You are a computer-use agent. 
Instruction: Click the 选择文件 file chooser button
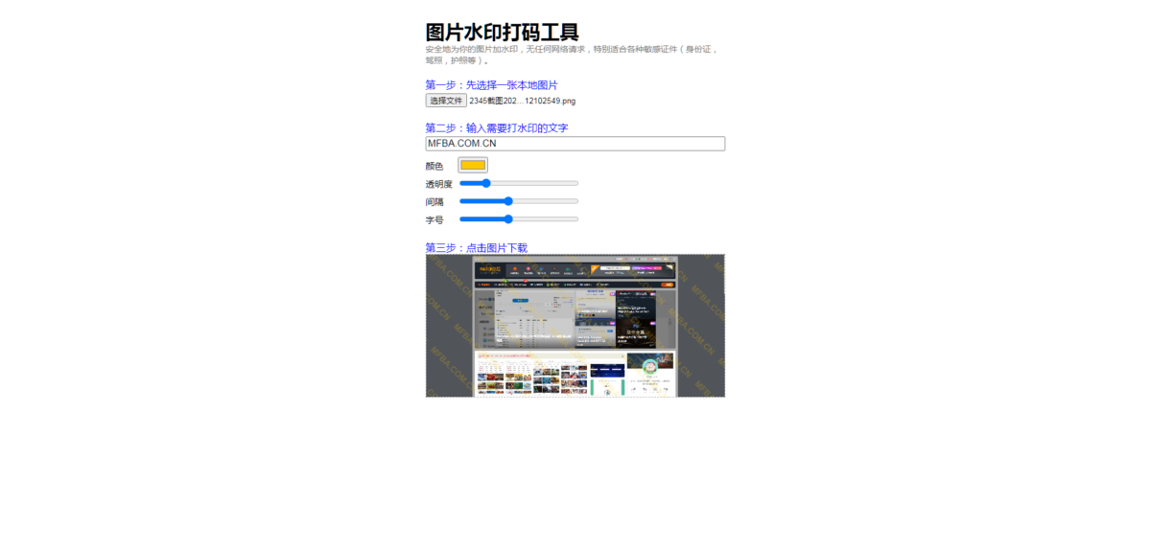coord(446,101)
